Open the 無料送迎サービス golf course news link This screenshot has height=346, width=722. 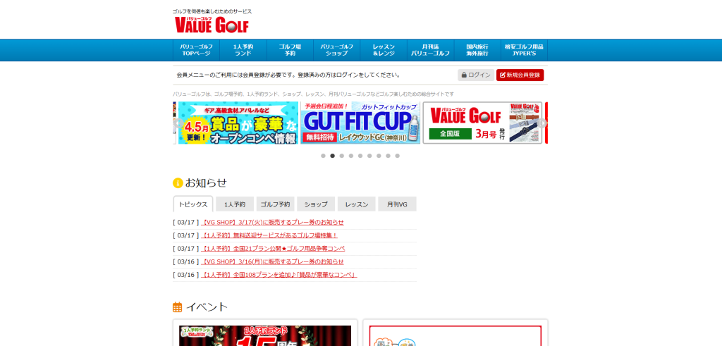point(269,235)
